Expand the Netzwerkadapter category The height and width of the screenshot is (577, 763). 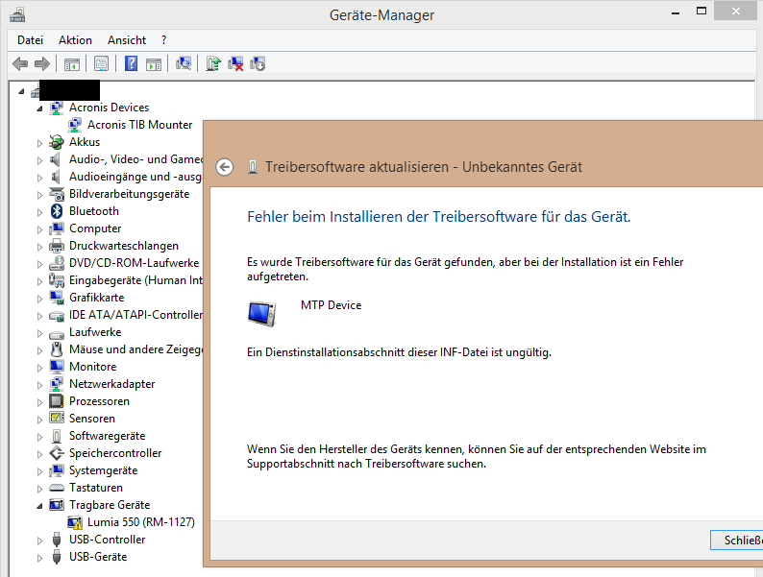(39, 385)
